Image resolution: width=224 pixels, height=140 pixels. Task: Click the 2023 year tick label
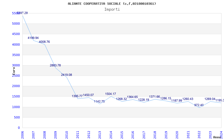coord(210,135)
